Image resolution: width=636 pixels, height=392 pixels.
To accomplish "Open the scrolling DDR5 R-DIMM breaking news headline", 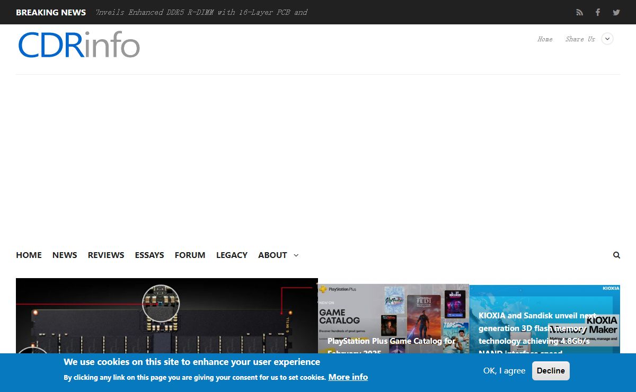I will pyautogui.click(x=201, y=12).
